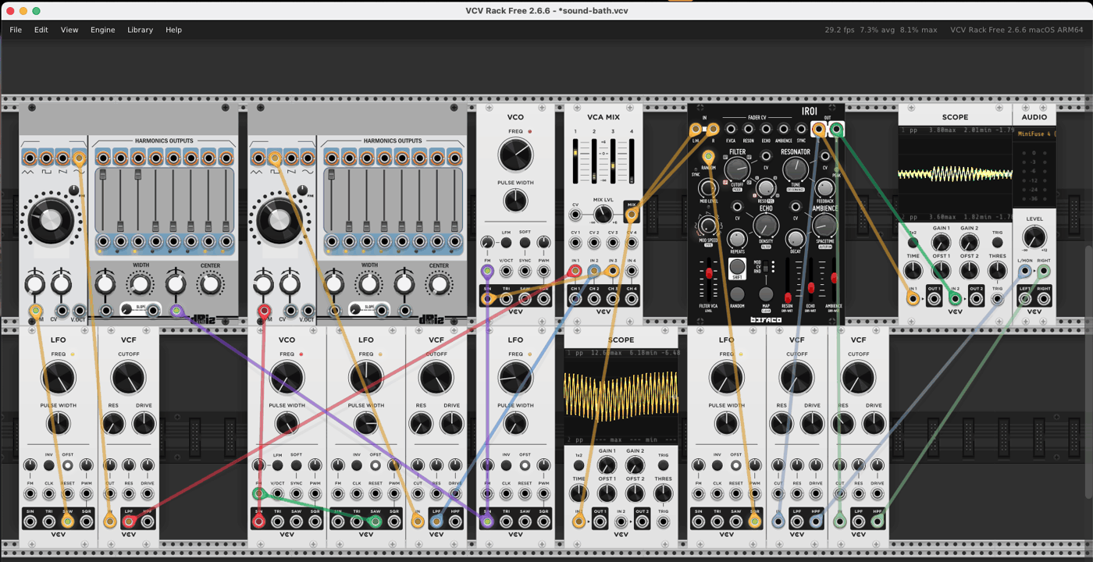Click the VCA MIX CH 4 output jack
Screen dimensions: 1093x562
pyautogui.click(x=632, y=298)
